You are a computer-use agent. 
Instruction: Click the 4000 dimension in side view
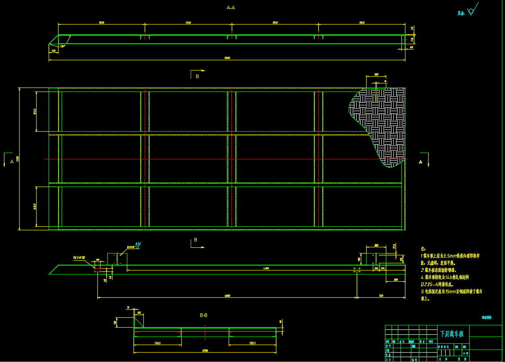click(x=227, y=295)
